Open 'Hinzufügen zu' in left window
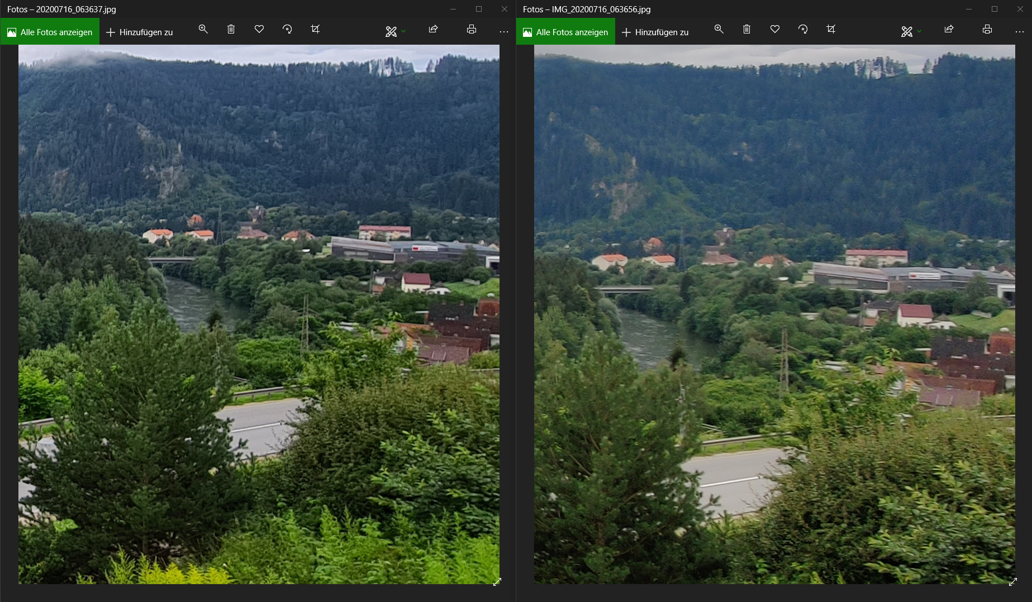The image size is (1032, 602). point(140,32)
